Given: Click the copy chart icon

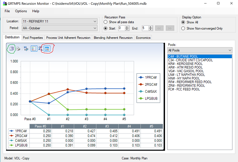Looking at the screenshot, I should coord(12,49).
